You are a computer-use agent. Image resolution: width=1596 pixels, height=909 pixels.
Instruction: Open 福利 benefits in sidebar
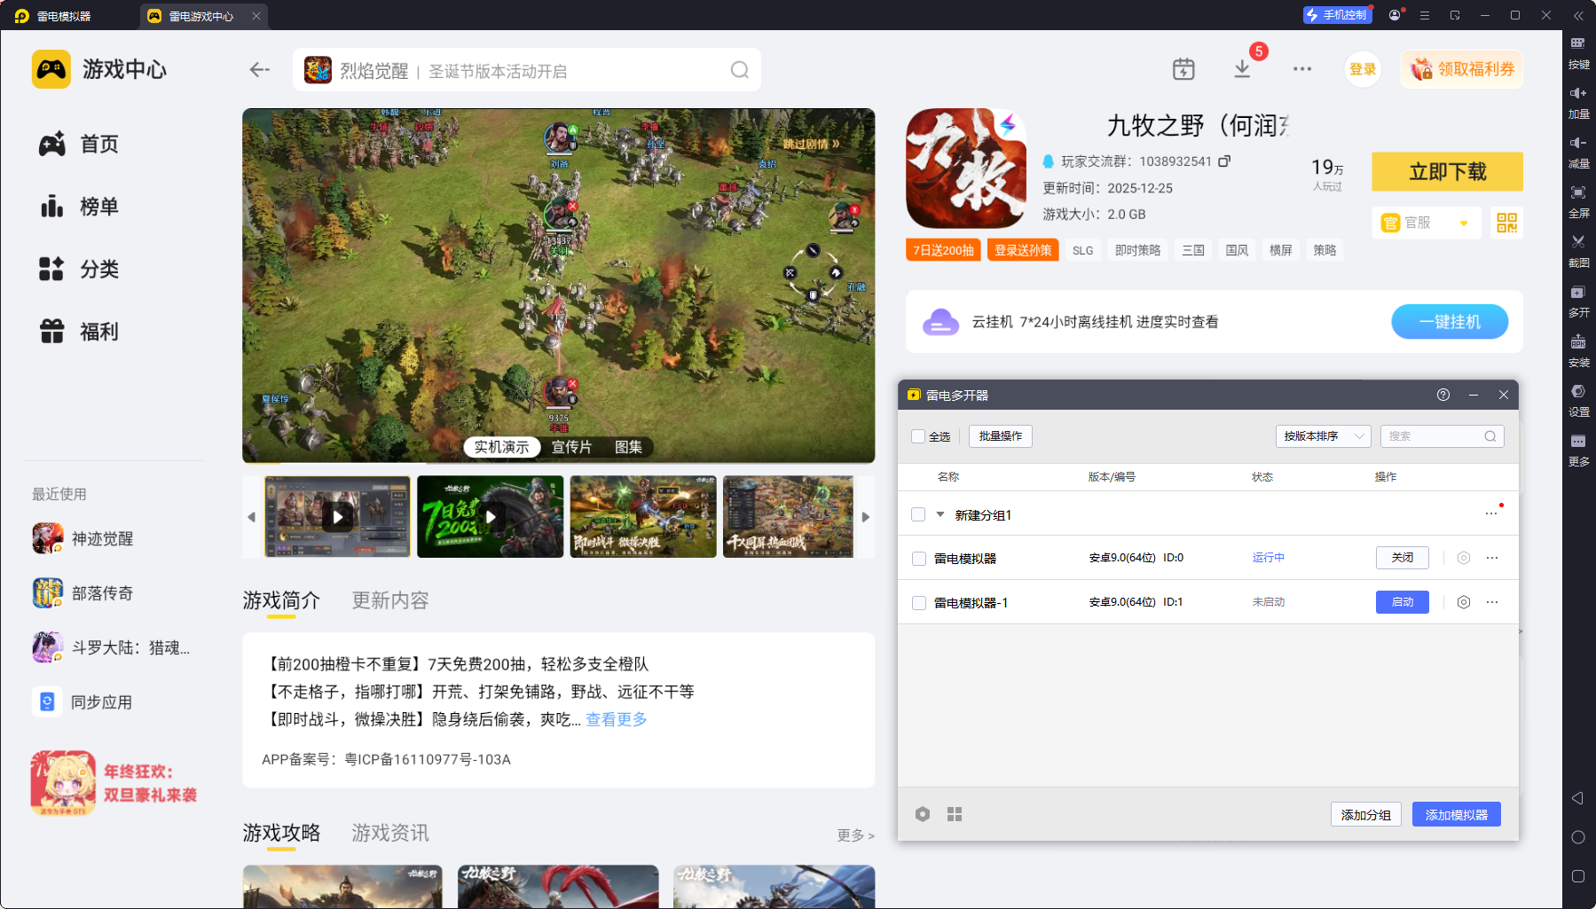(78, 332)
